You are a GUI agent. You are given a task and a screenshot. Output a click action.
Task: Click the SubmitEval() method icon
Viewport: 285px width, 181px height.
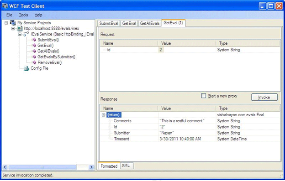pos(34,40)
